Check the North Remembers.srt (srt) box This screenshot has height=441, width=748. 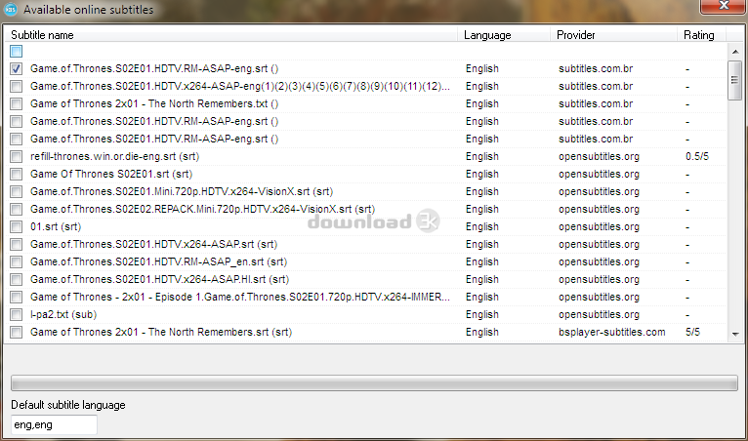click(x=17, y=333)
